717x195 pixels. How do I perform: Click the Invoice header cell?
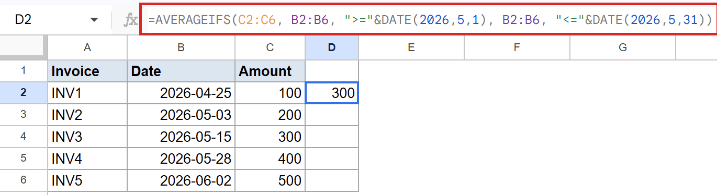[87, 71]
